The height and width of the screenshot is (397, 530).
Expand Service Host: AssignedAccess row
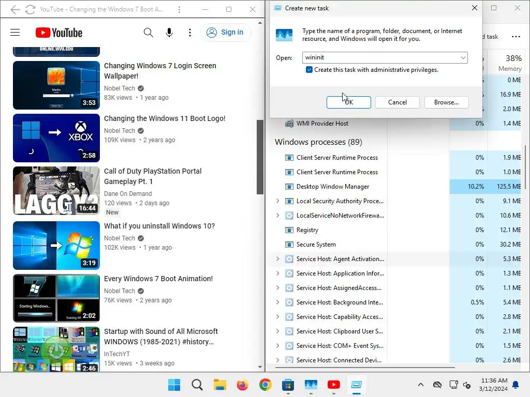point(277,288)
